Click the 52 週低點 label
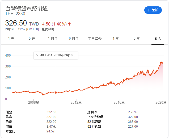 click(94, 127)
